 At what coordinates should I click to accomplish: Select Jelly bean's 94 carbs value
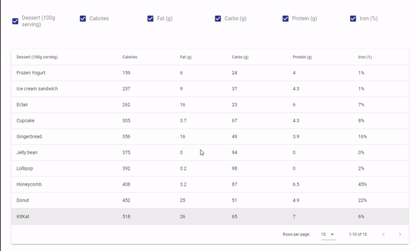[234, 152]
